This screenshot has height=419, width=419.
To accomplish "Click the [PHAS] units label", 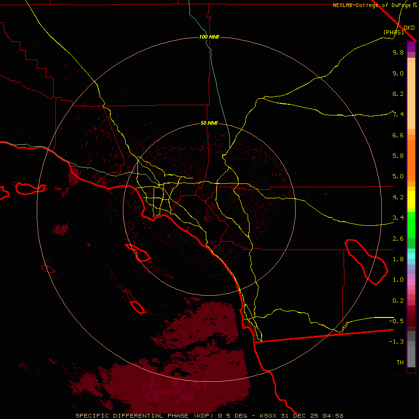I will pos(393,32).
